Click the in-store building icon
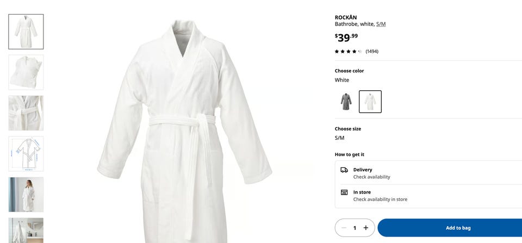Image resolution: width=522 pixels, height=243 pixels. point(344,192)
